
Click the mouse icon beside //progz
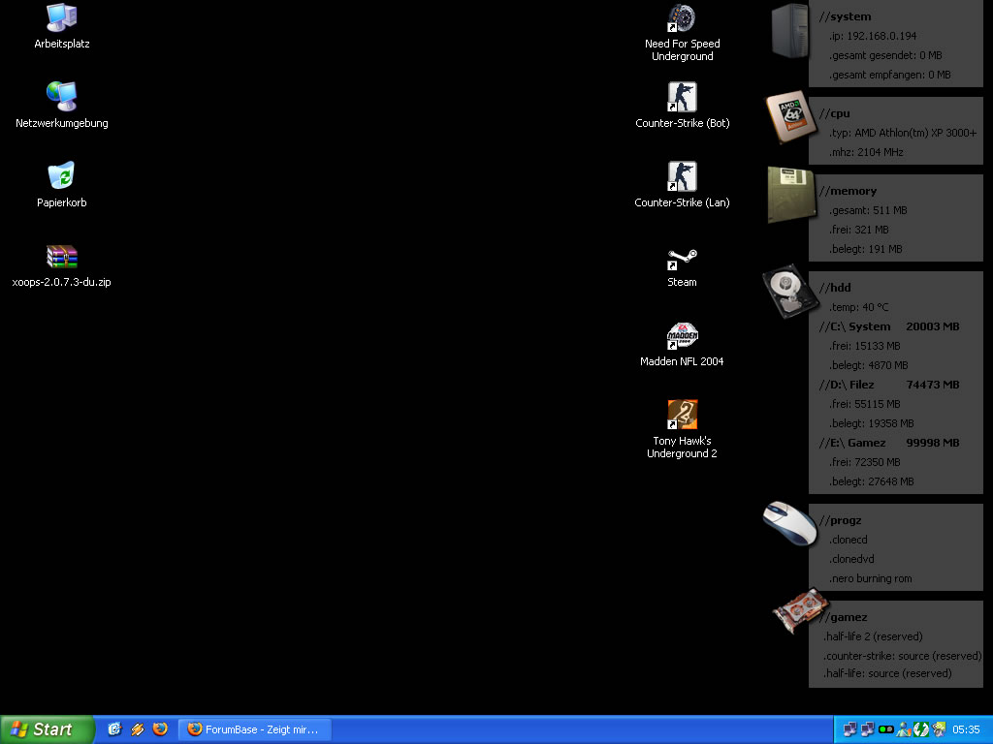coord(789,522)
